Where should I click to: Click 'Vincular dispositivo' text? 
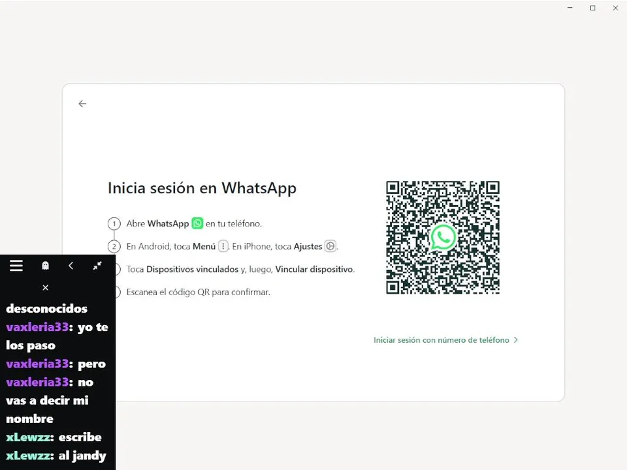click(314, 270)
